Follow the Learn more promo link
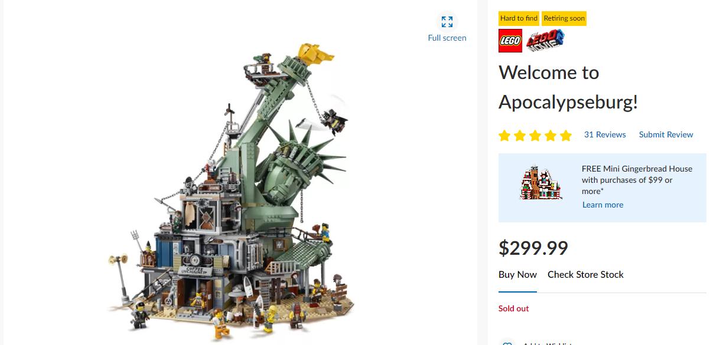 (602, 205)
